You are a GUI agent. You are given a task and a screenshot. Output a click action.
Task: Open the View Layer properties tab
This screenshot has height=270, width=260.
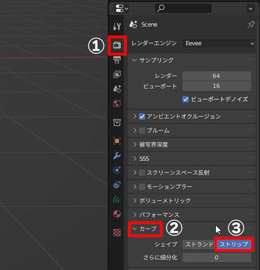coord(117,74)
